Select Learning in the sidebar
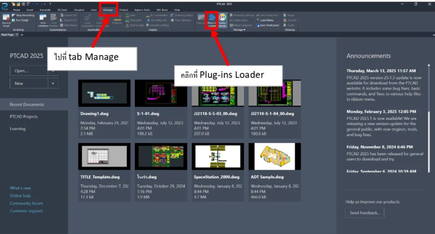Image resolution: width=435 pixels, height=234 pixels. 18,129
